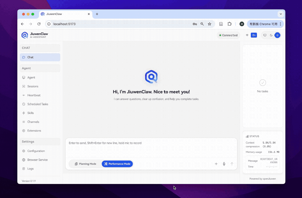Click the HEARTBEAT_UNKNOWN message value

coord(269,161)
